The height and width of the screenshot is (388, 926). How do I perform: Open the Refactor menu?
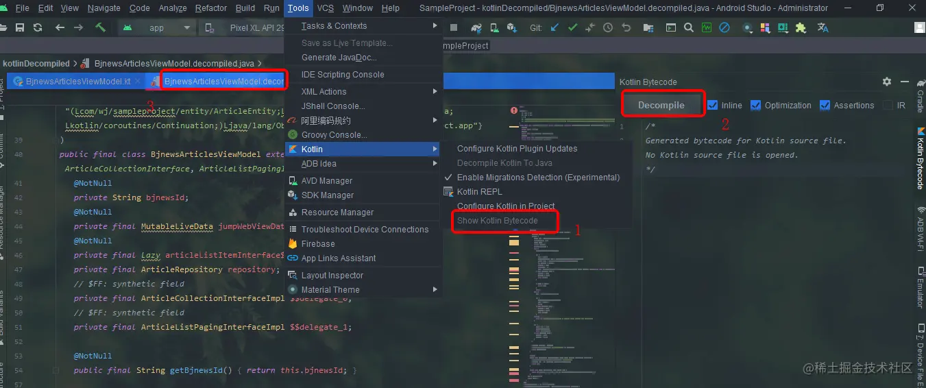[211, 8]
